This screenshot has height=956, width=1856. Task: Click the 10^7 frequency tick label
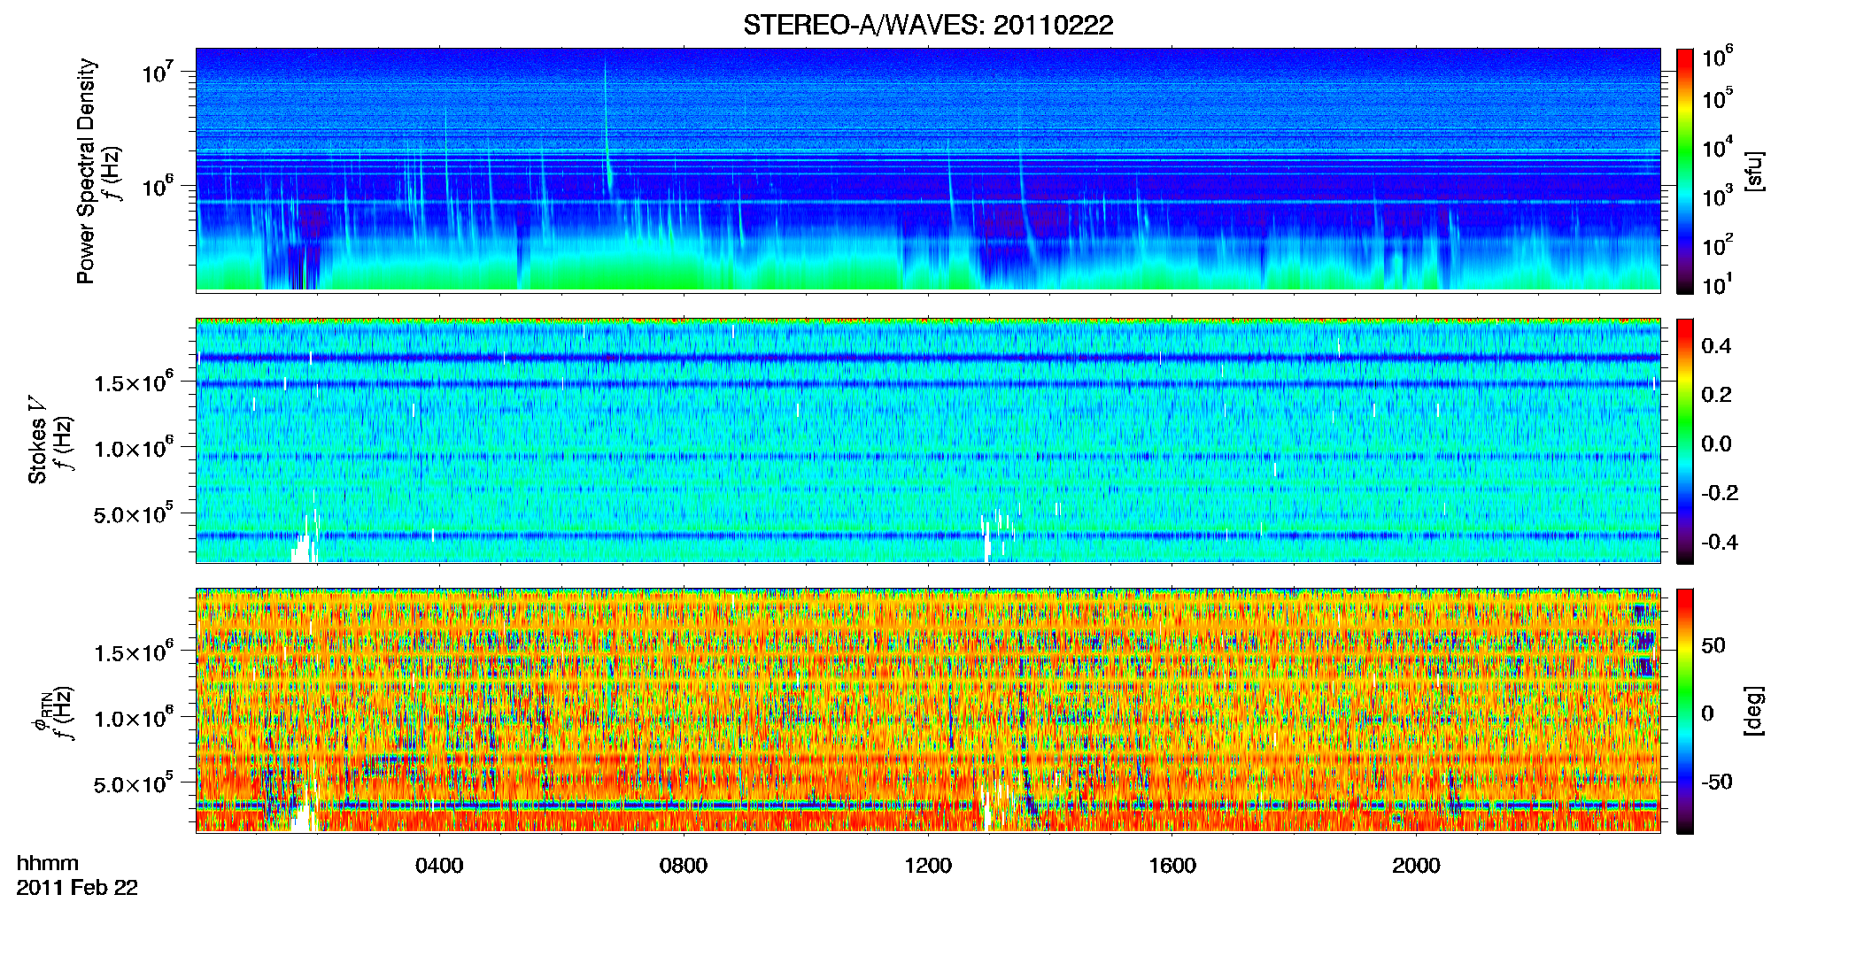157,71
